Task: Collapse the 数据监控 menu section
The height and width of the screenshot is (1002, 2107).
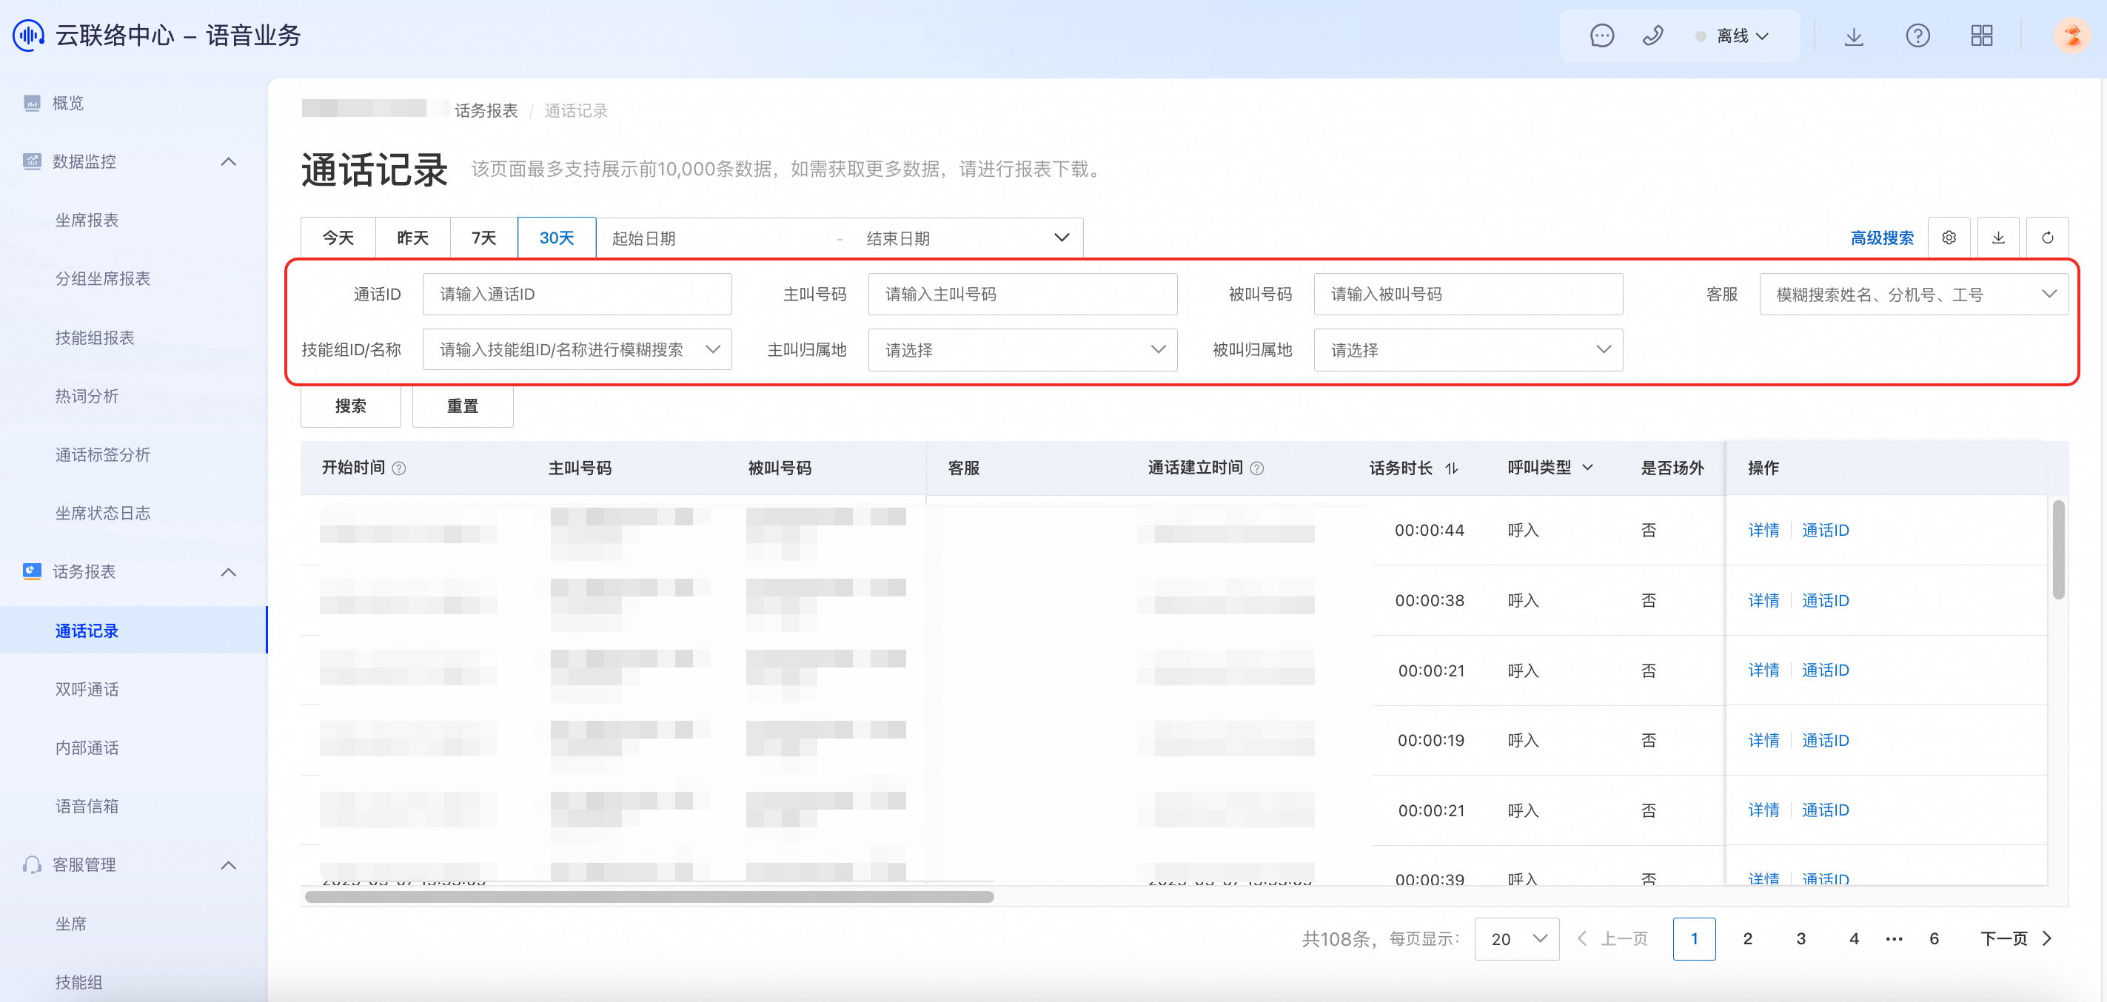Action: pos(228,162)
